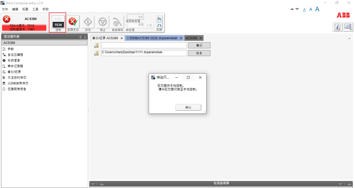Click 确认 in the dialog
355x188 pixels.
[188, 107]
